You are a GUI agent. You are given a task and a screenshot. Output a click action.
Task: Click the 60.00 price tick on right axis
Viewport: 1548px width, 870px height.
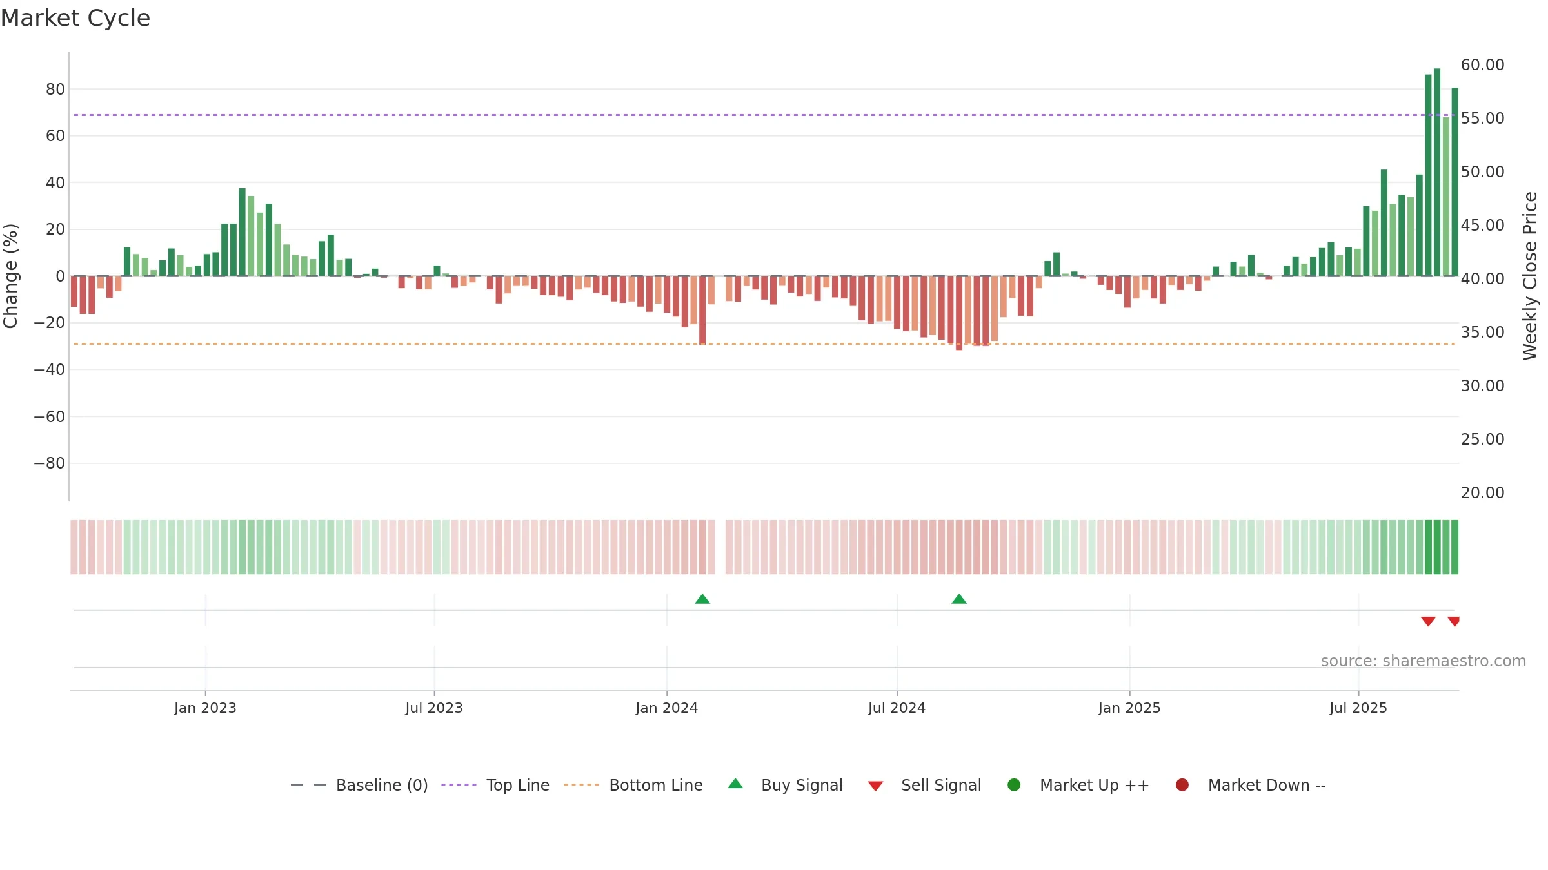[1482, 65]
